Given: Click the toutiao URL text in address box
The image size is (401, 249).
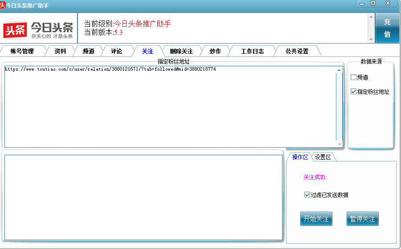Looking at the screenshot, I should pyautogui.click(x=110, y=69).
